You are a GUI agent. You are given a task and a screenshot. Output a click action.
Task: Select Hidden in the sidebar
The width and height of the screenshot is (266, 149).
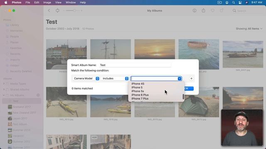click(15, 65)
